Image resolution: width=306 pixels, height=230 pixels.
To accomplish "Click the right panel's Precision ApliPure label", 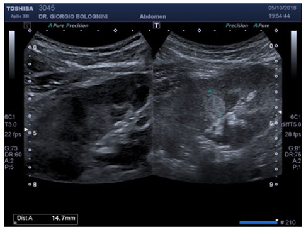I will click(247, 26).
